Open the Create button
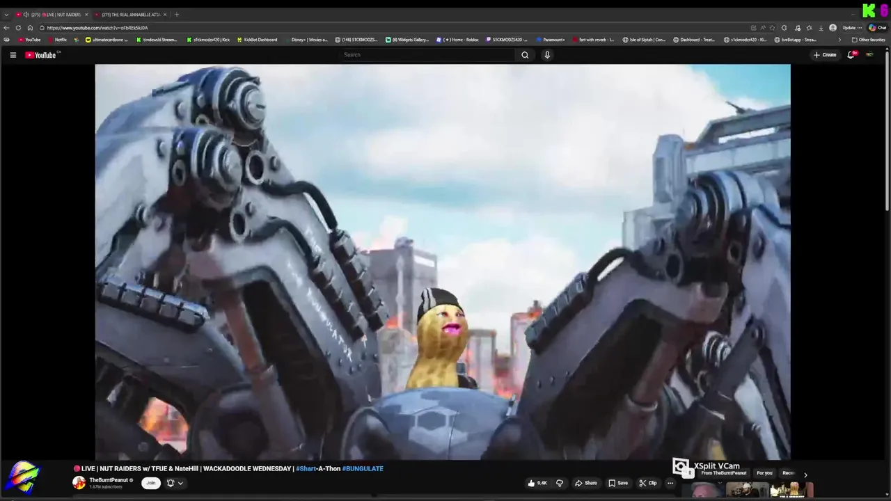This screenshot has height=501, width=891. point(825,55)
